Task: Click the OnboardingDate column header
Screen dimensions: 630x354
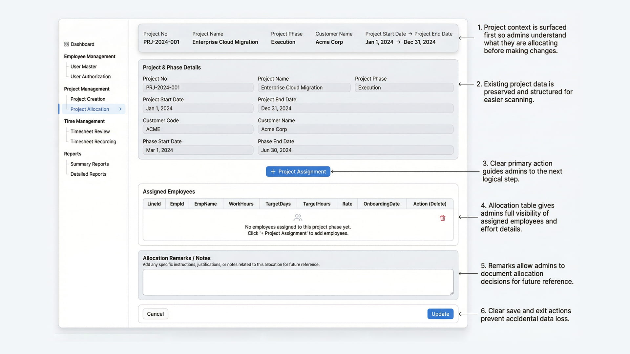Action: (x=382, y=204)
